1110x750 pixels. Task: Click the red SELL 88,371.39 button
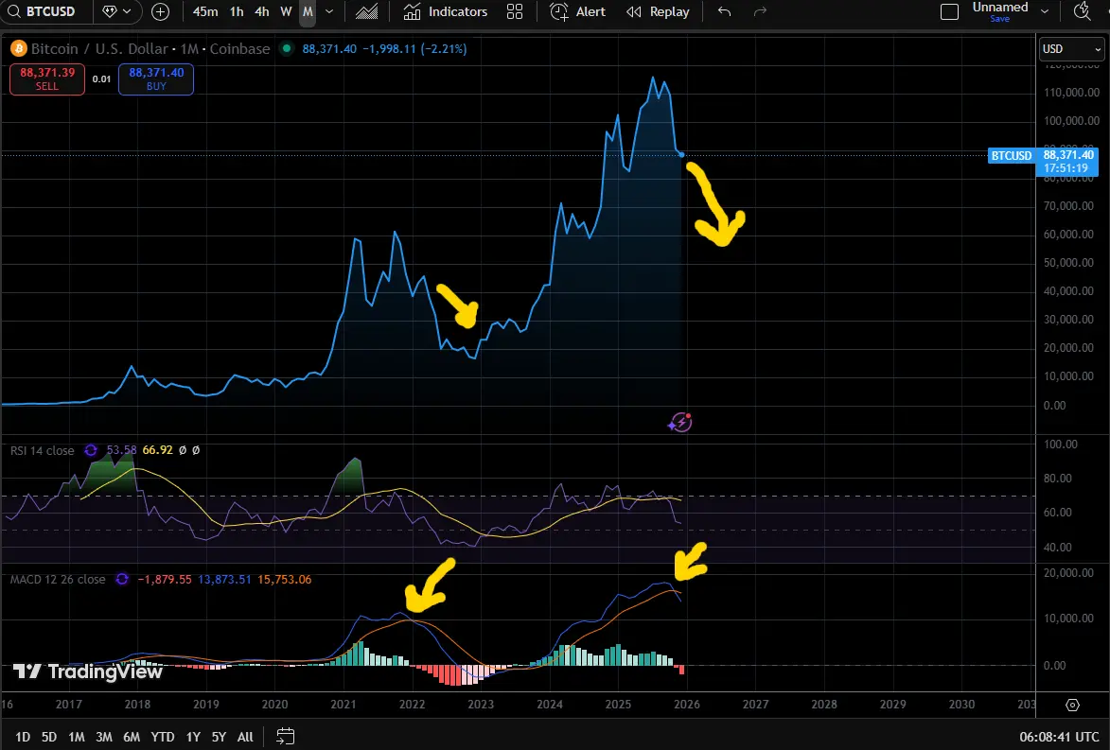(47, 78)
